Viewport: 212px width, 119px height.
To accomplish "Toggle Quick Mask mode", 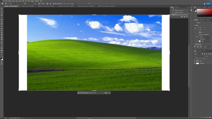I will point(2,62).
